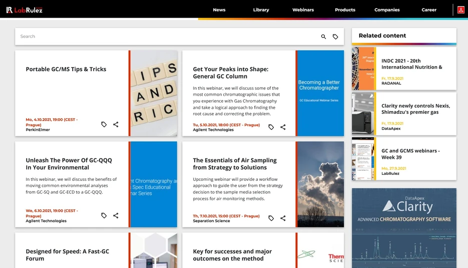468x268 pixels.
Task: Click inside the Search field
Action: tap(167, 37)
